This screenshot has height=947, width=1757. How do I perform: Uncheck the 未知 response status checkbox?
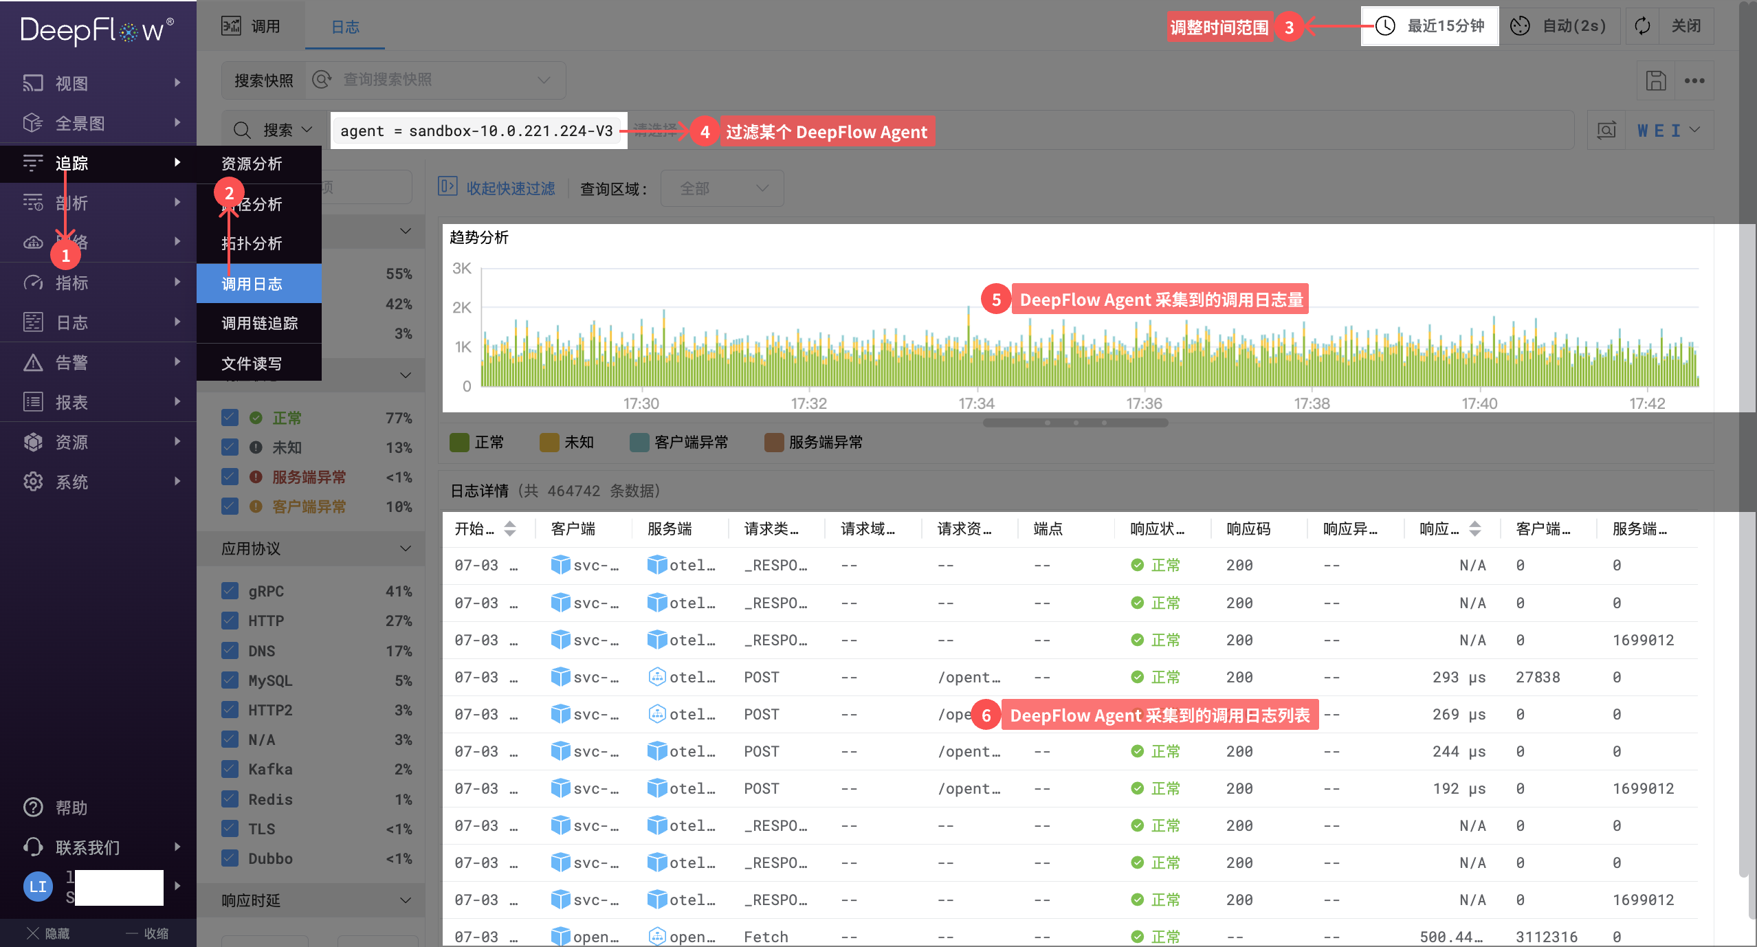[x=230, y=447]
